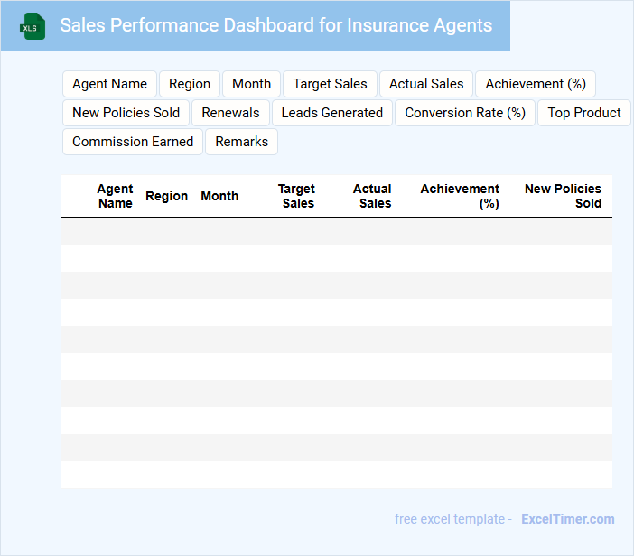Open the ExcelTimer.com link
The height and width of the screenshot is (556, 634).
pyautogui.click(x=567, y=519)
